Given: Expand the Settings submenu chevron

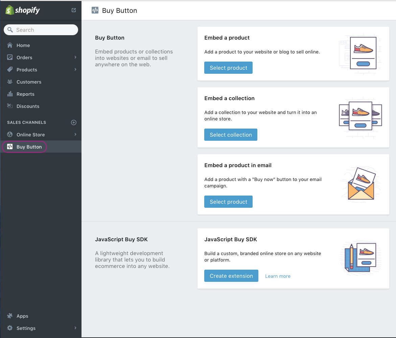Looking at the screenshot, I should click(x=75, y=328).
